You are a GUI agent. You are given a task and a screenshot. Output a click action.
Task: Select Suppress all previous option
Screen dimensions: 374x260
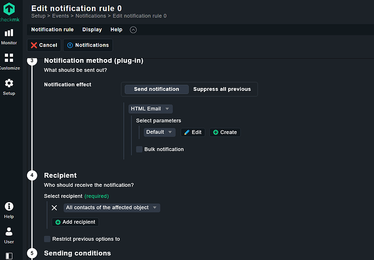point(222,89)
